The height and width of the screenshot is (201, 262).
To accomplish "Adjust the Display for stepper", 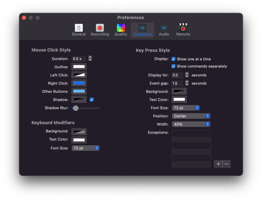I will [187, 75].
